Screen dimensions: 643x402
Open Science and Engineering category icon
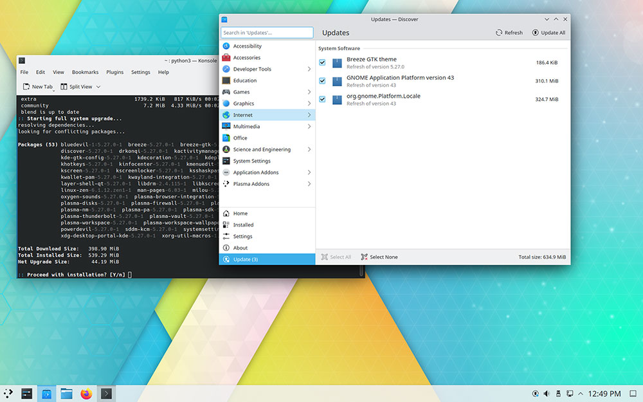click(226, 149)
